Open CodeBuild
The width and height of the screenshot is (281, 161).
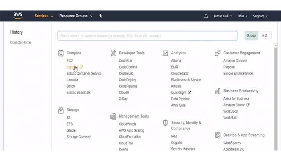(x=126, y=74)
